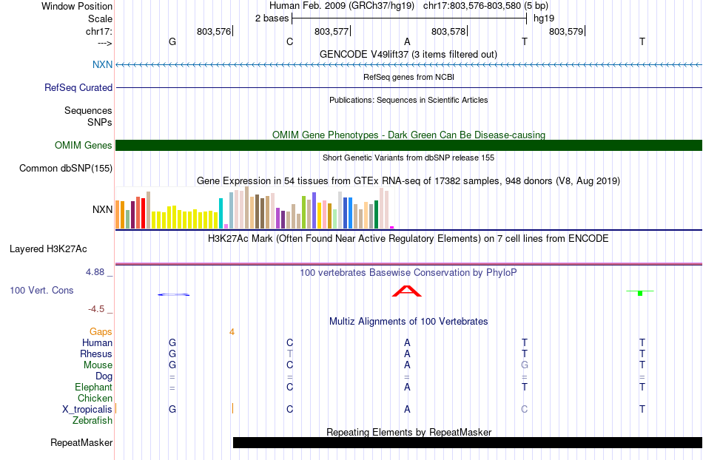Click the H3K27Ac Mark track title

(x=408, y=238)
